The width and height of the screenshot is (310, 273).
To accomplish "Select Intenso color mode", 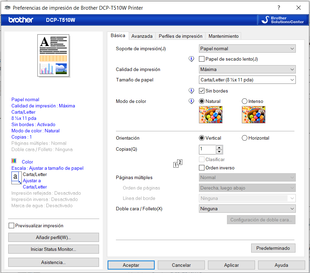I will (245, 101).
